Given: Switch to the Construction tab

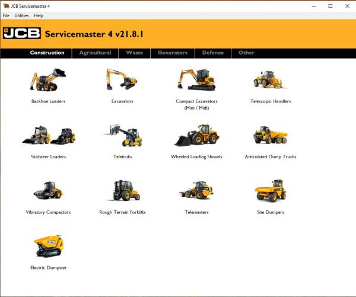Looking at the screenshot, I should [47, 53].
